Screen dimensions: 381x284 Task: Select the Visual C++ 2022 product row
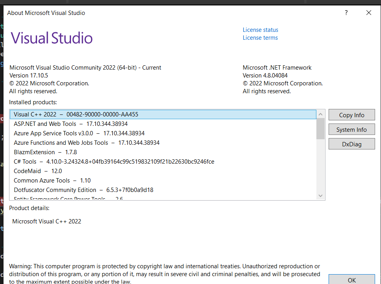tap(163, 114)
